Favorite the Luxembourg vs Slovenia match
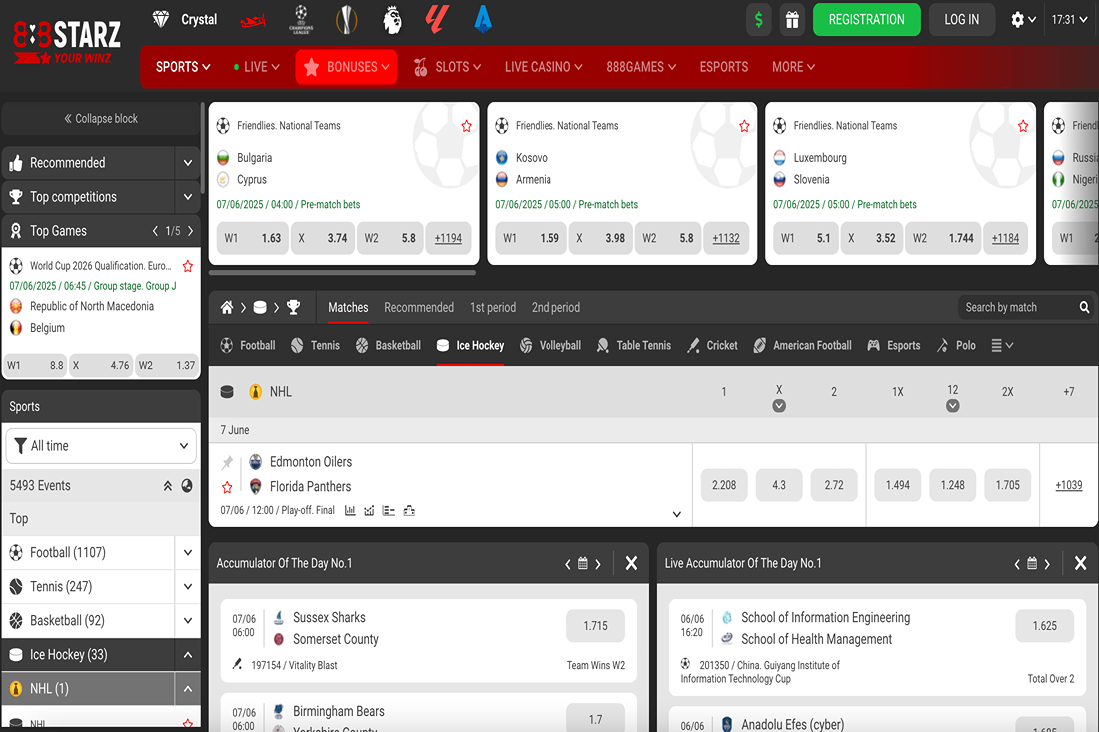 click(x=1023, y=126)
